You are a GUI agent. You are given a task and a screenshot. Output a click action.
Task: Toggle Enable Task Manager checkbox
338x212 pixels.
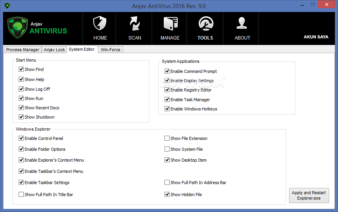point(167,100)
